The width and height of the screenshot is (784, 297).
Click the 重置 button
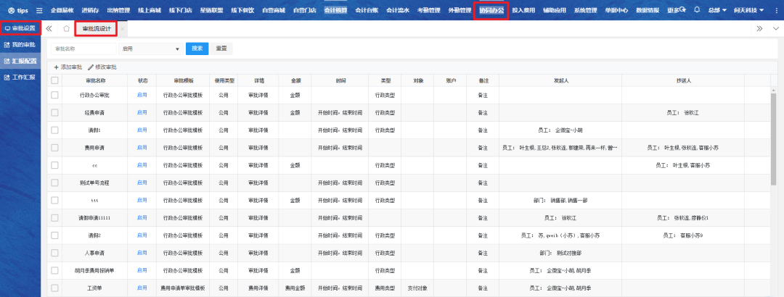click(x=221, y=49)
